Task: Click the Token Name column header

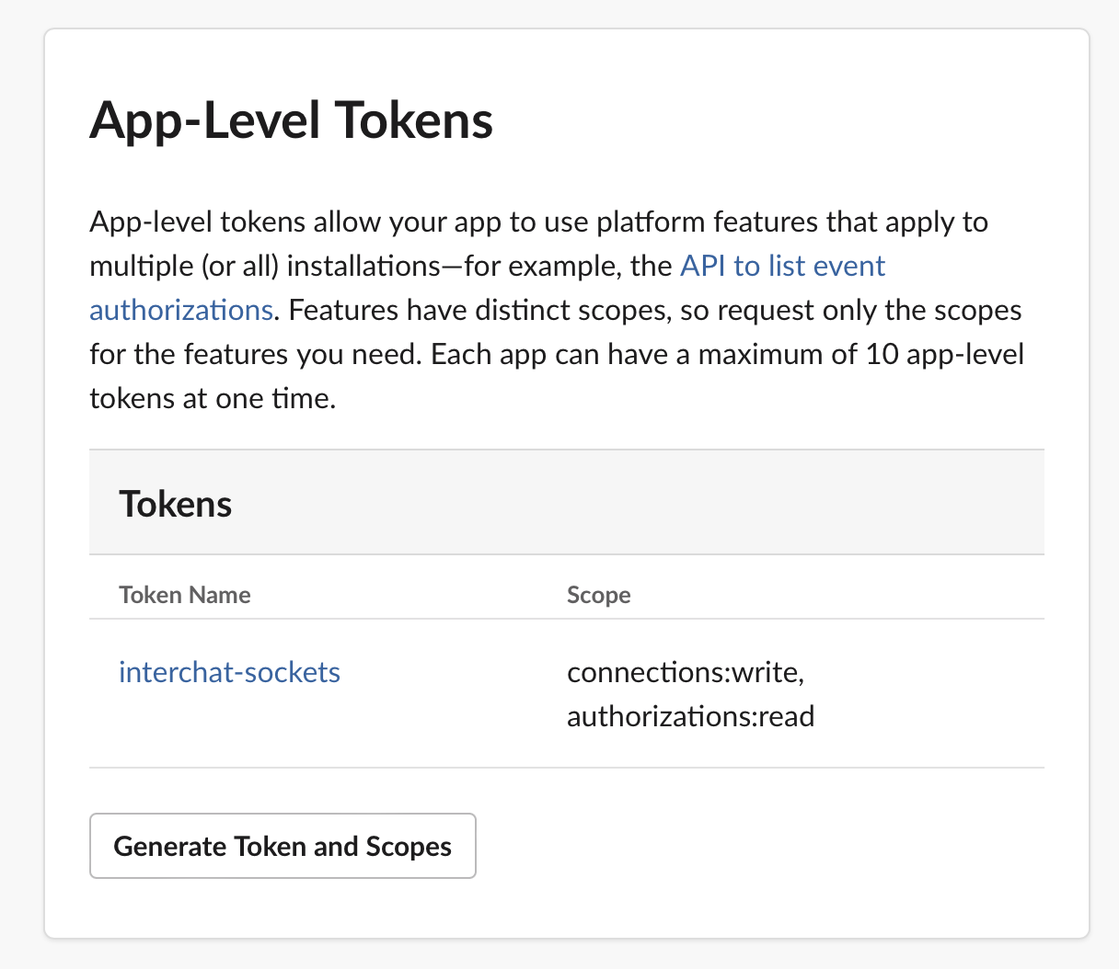Action: (185, 595)
